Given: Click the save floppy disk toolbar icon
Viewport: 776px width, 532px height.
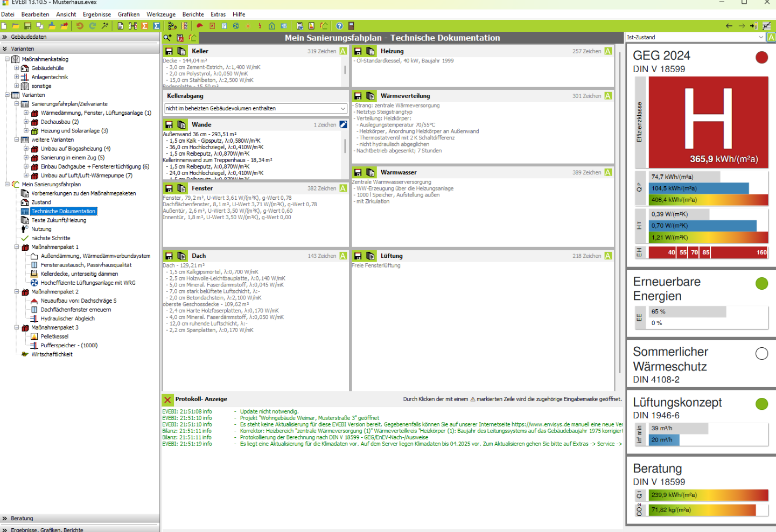Looking at the screenshot, I should (27, 26).
